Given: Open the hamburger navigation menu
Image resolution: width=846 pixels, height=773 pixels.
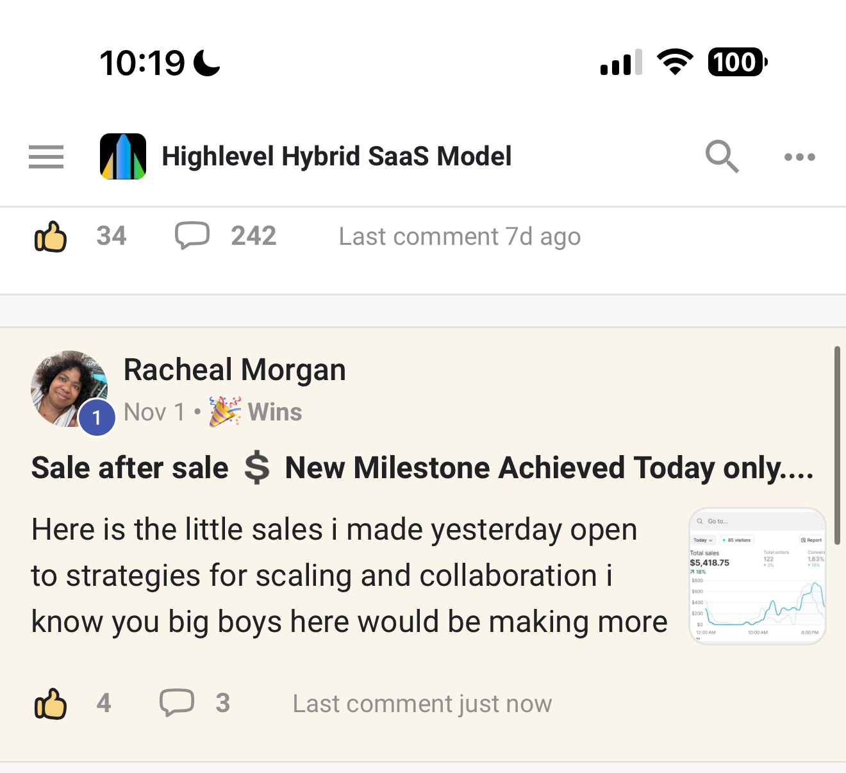Looking at the screenshot, I should (x=46, y=157).
